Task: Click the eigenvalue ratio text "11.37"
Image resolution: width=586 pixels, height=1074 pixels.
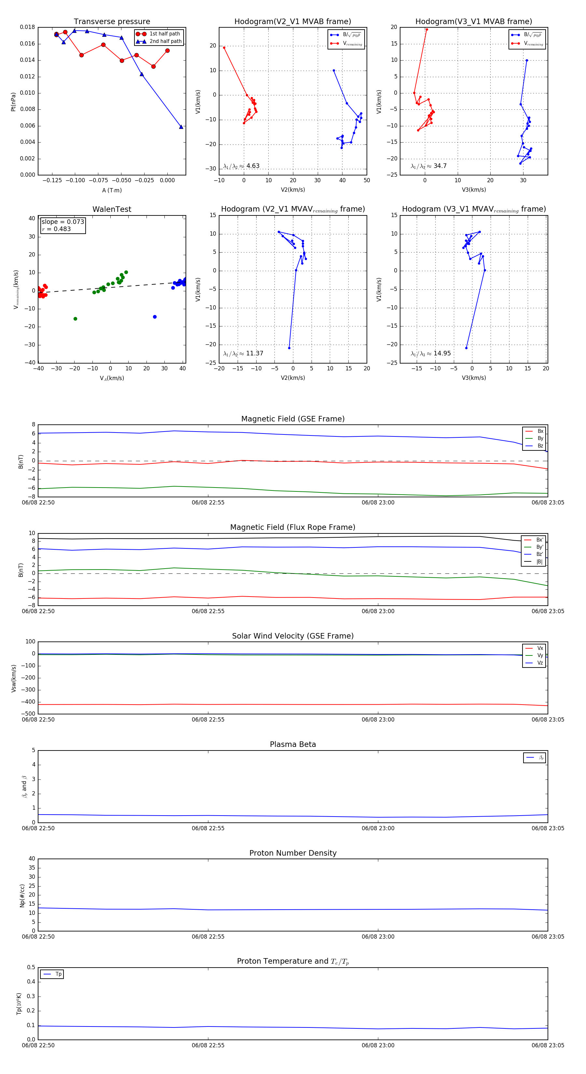Action: click(x=254, y=353)
